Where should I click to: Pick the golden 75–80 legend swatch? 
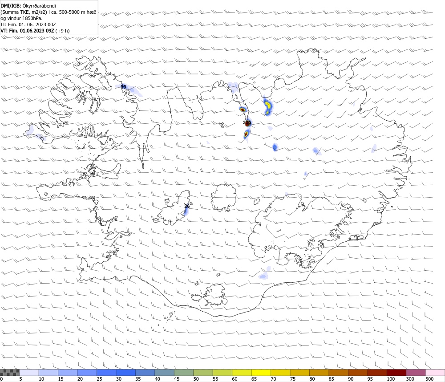tap(299, 373)
